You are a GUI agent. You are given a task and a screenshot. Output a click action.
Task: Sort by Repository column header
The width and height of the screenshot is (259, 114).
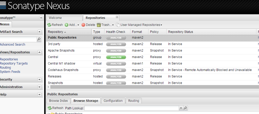[x=69, y=32]
